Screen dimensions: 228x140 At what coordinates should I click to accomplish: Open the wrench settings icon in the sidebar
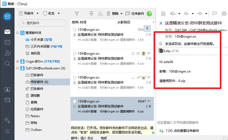pyautogui.click(x=7, y=121)
